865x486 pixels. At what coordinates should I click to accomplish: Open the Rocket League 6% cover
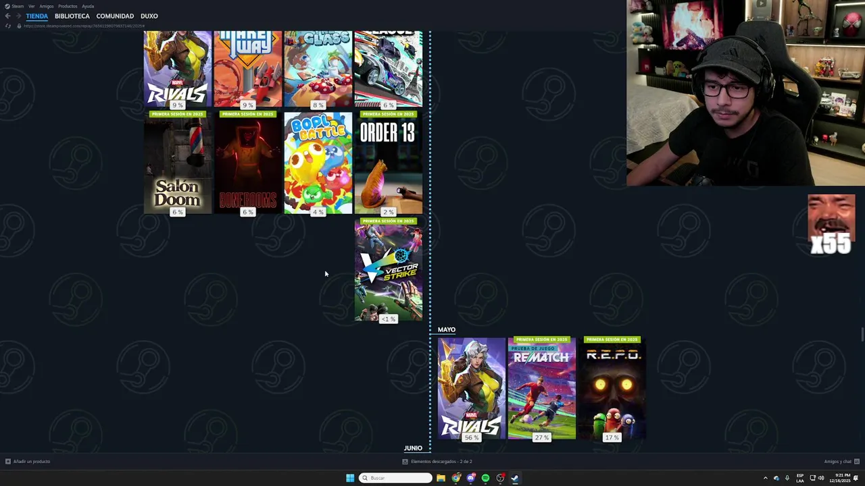pyautogui.click(x=389, y=69)
